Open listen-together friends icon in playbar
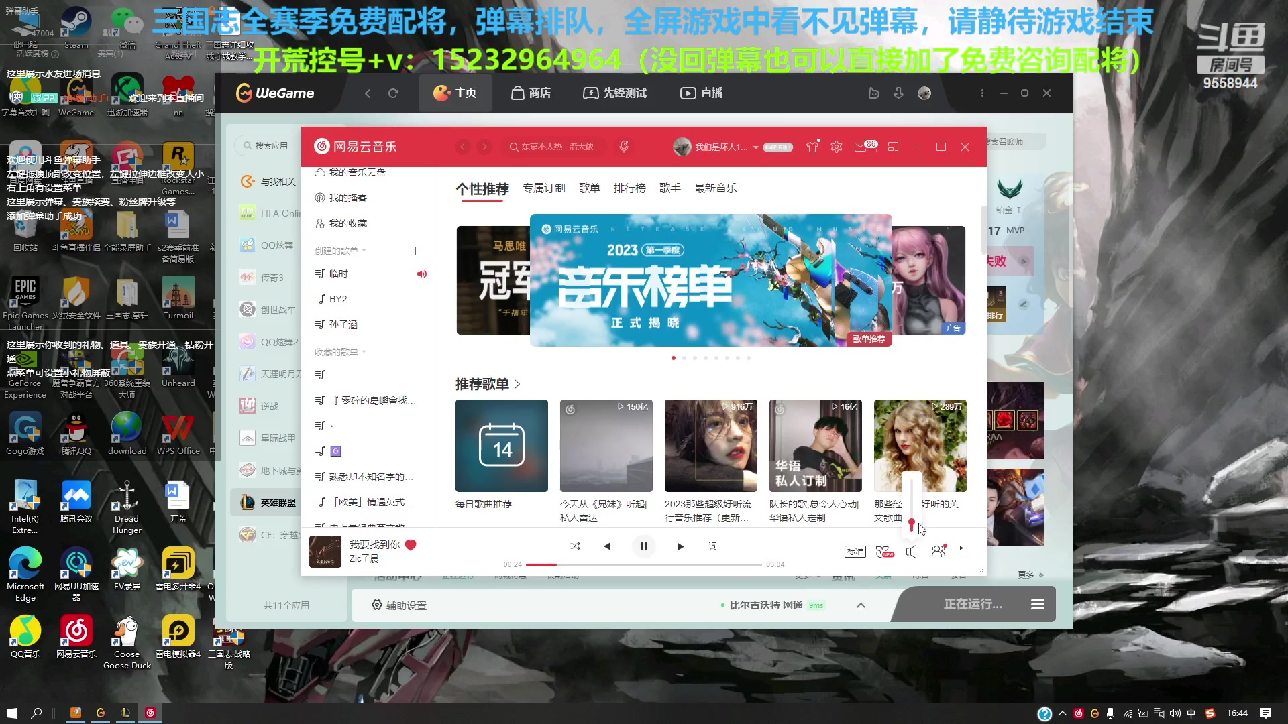This screenshot has width=1288, height=724. 938,551
